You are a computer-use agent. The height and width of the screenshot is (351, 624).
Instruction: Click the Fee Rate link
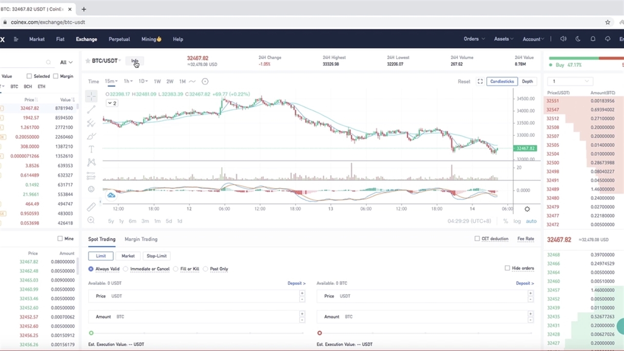pyautogui.click(x=526, y=239)
